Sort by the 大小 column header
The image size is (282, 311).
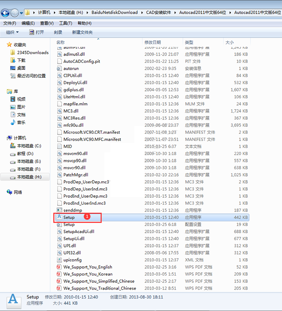(229, 42)
